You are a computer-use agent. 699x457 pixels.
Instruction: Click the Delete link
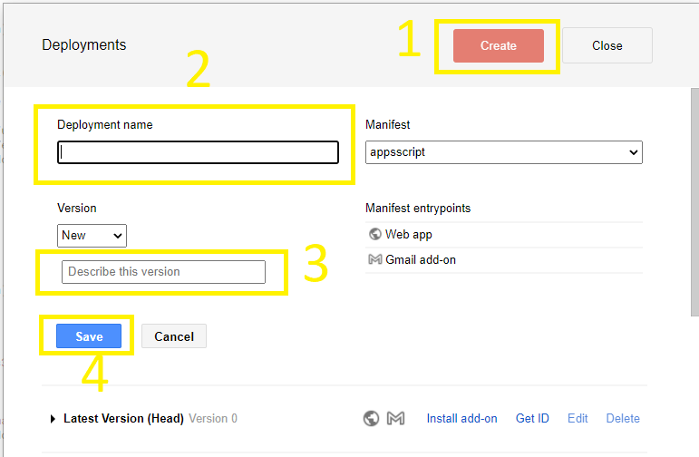click(x=623, y=418)
